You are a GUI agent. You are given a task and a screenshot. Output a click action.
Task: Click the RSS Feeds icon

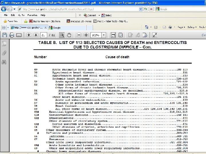pyautogui.click(x=156, y=27)
